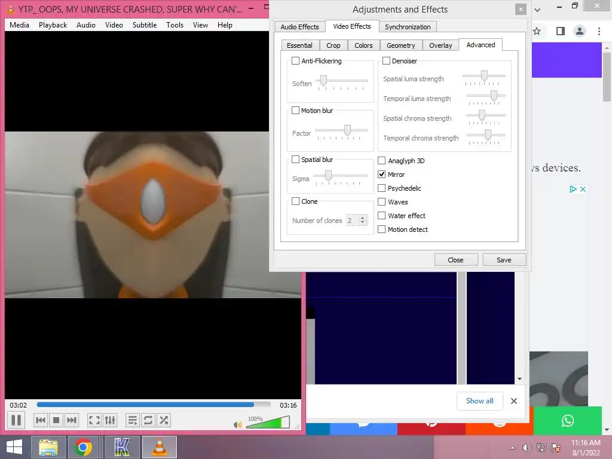Open the Tools menu
This screenshot has height=459, width=612.
pyautogui.click(x=175, y=25)
